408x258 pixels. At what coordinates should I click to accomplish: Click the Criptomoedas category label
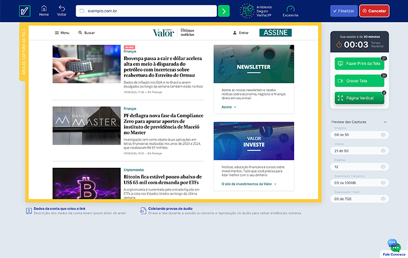click(x=134, y=170)
